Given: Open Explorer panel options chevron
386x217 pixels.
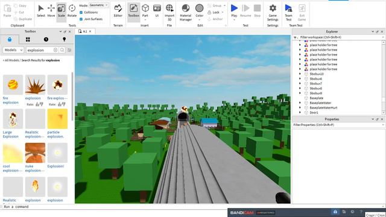Looking at the screenshot, I should (373, 31).
